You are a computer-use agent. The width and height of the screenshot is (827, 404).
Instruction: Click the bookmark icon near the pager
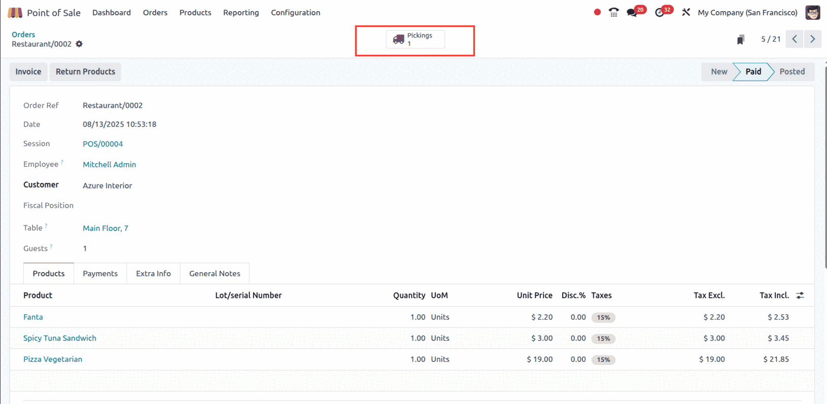(x=741, y=40)
